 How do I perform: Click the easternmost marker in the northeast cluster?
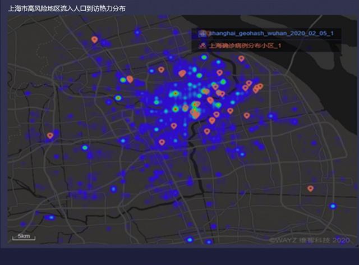pos(260,86)
